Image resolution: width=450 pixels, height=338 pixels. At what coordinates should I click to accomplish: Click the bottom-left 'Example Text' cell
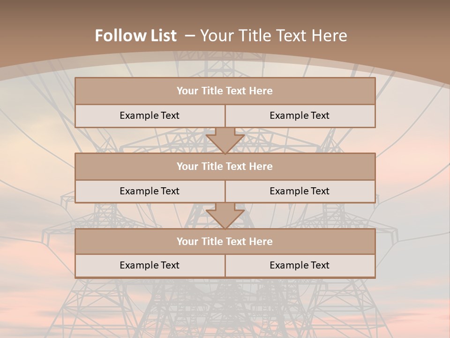click(150, 265)
